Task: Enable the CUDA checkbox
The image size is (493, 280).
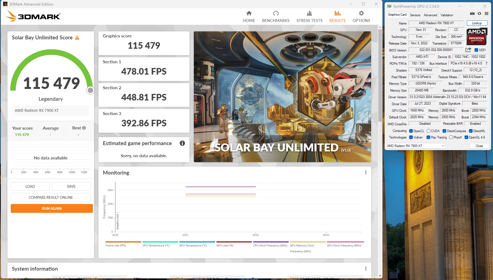Action: point(429,131)
